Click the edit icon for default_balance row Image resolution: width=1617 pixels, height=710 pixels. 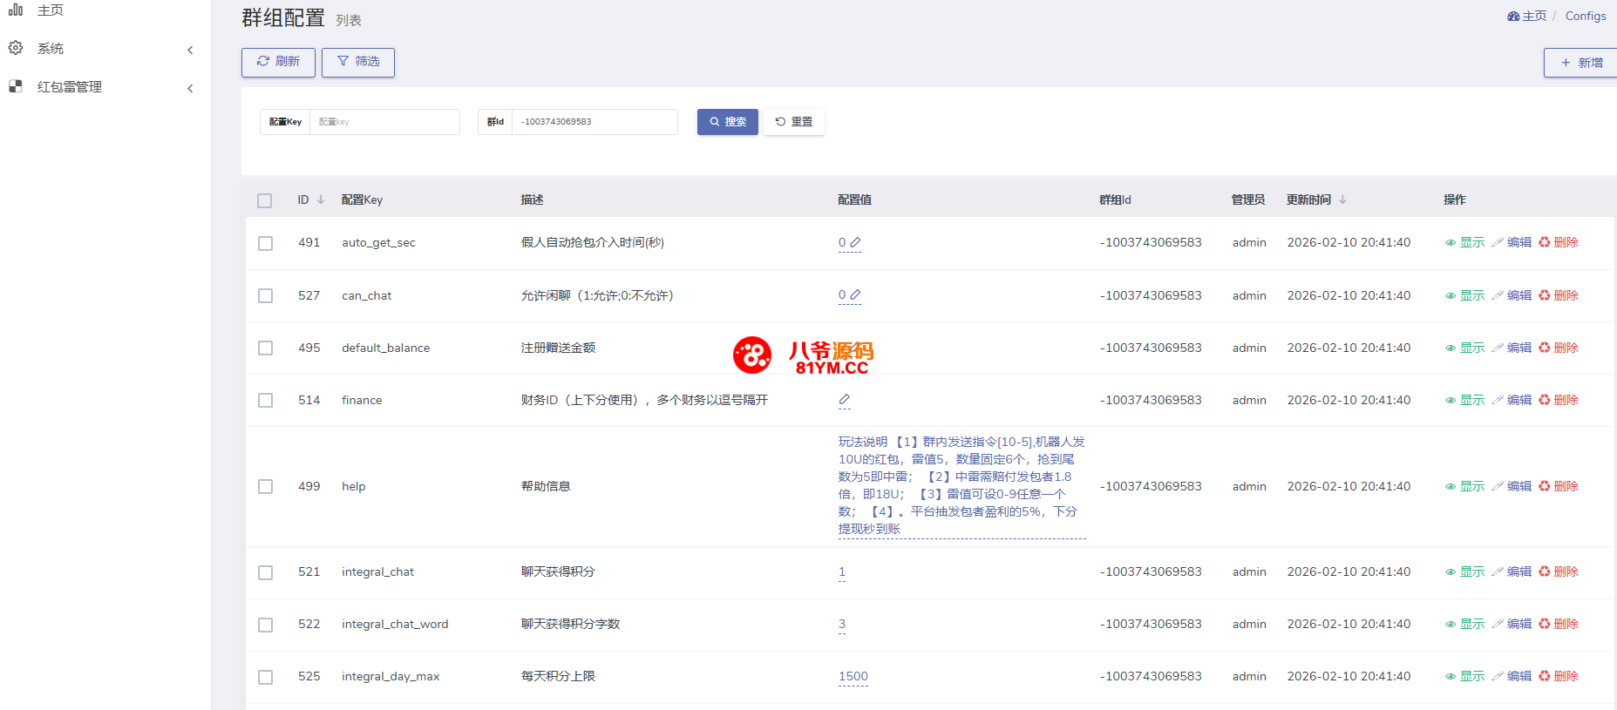pyautogui.click(x=1498, y=348)
